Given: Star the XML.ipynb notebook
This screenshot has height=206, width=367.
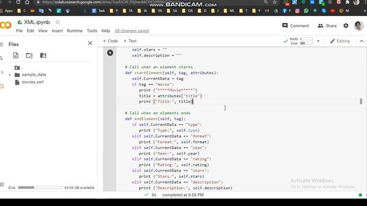Looking at the screenshot, I should (57, 22).
